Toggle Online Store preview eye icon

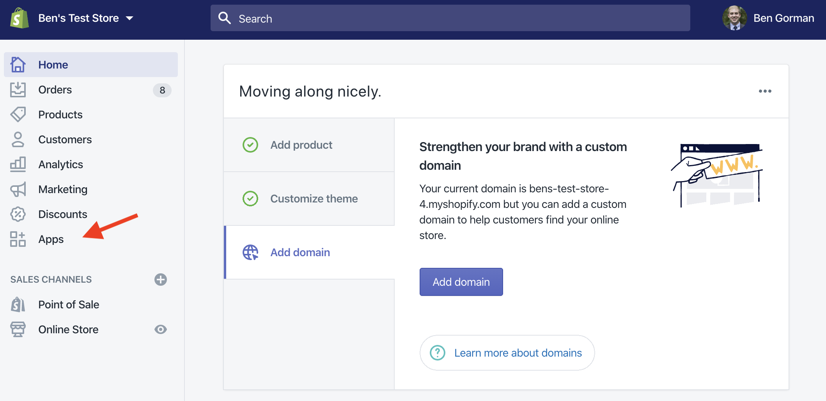click(160, 329)
